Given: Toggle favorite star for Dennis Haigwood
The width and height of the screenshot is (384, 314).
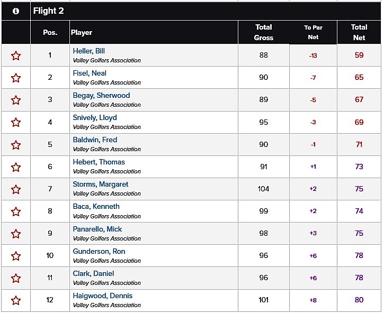Looking at the screenshot, I should click(16, 301).
